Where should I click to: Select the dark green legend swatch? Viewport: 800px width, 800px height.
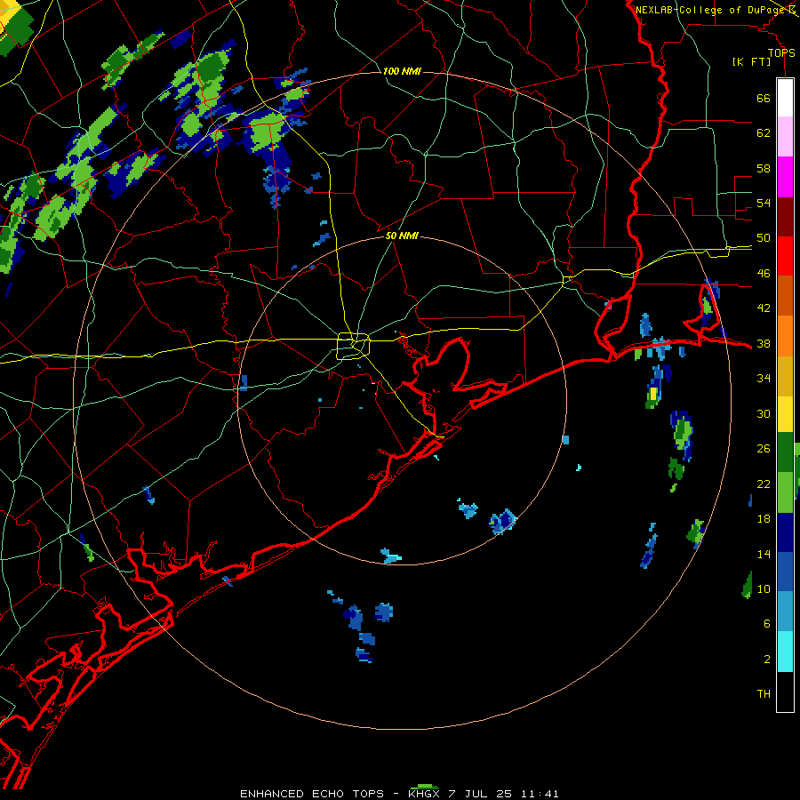pos(785,452)
